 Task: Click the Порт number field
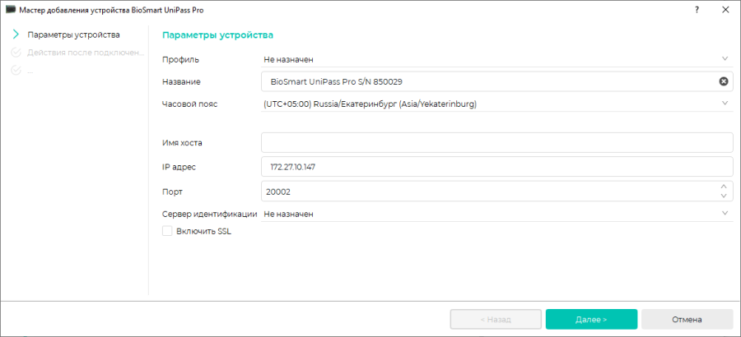pyautogui.click(x=496, y=192)
